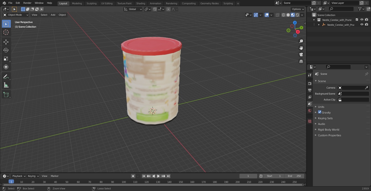Open the Output properties tab

pyautogui.click(x=310, y=90)
